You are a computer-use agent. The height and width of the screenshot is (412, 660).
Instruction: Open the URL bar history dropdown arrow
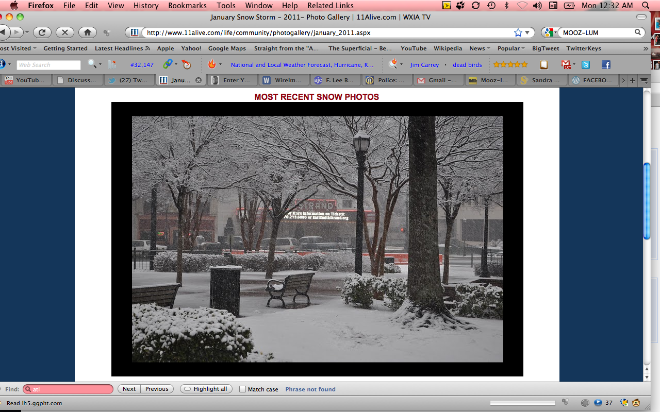[527, 32]
